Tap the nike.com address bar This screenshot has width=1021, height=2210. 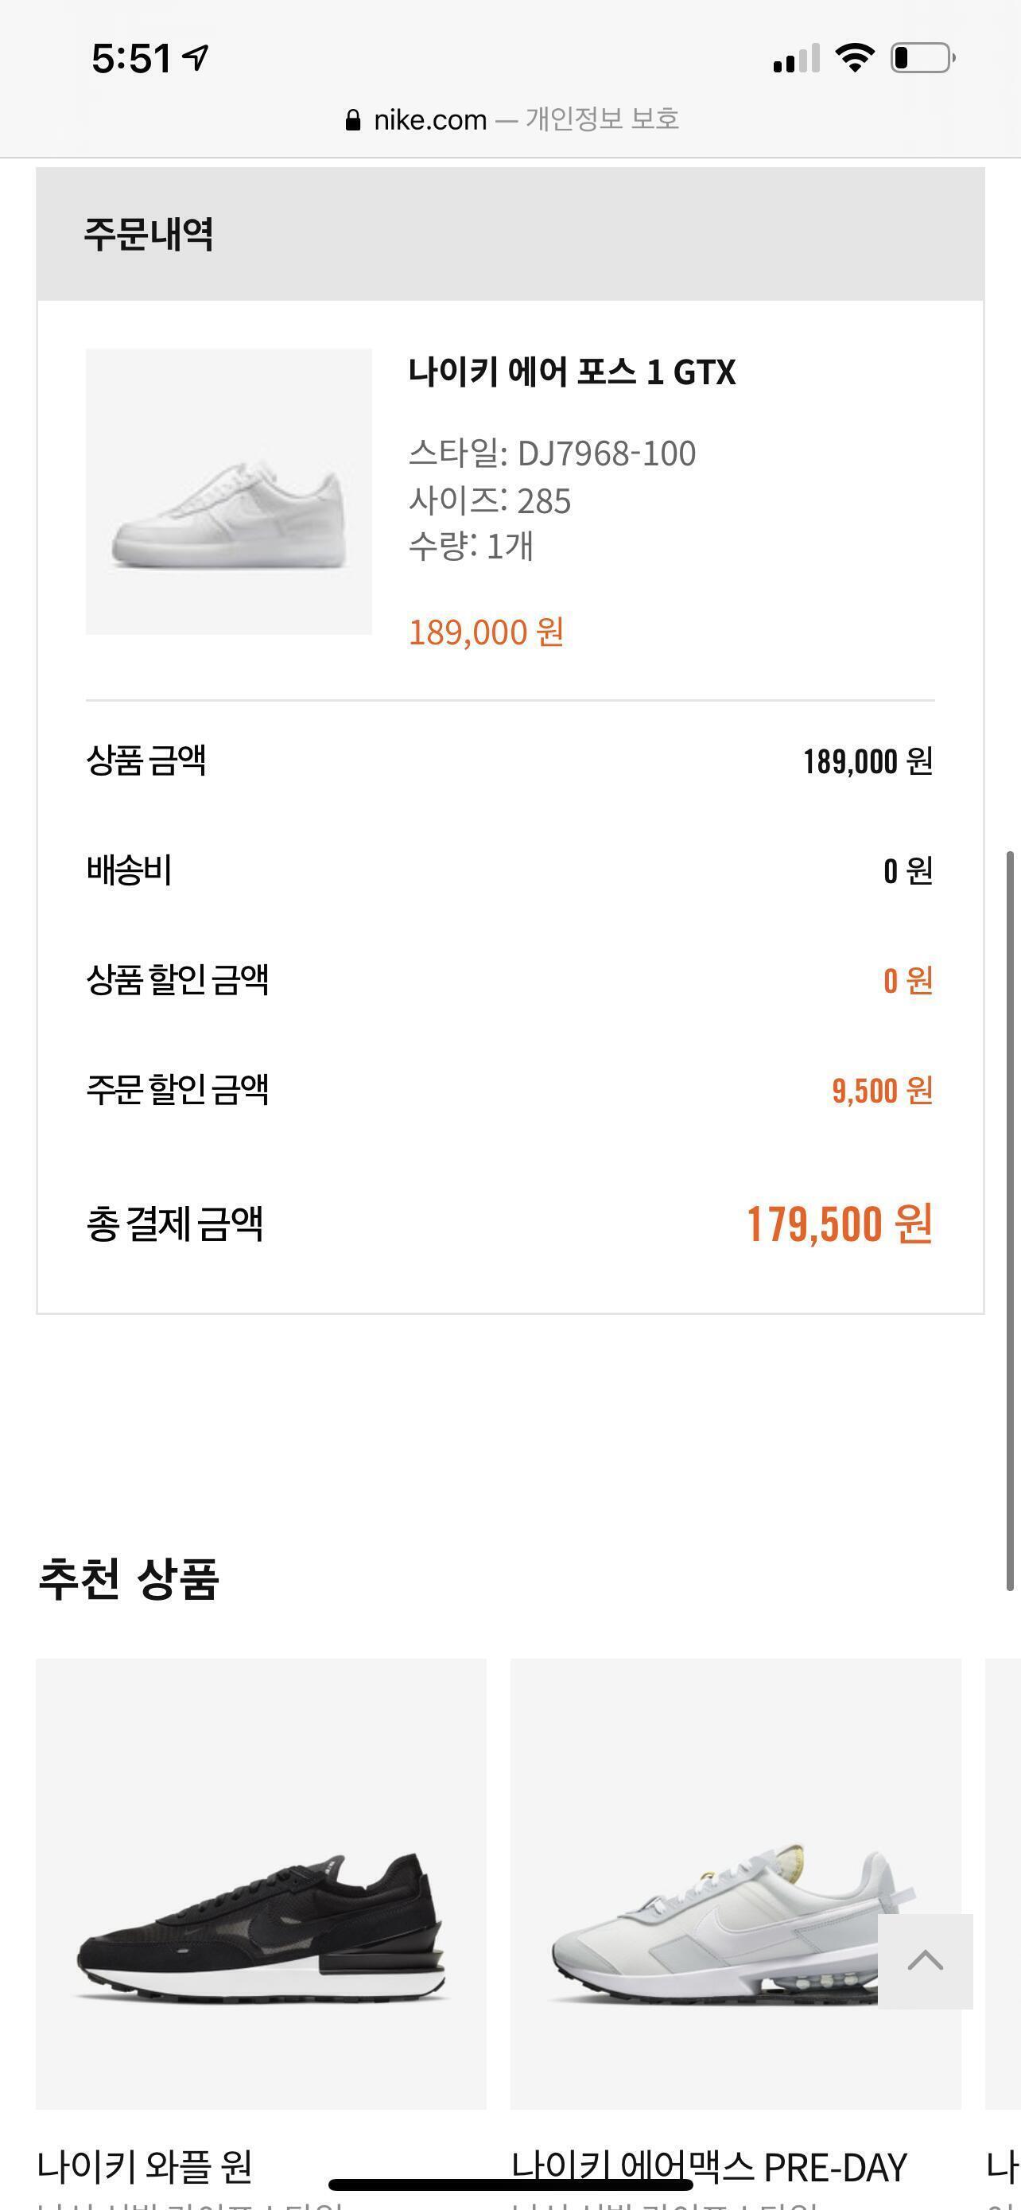512,119
